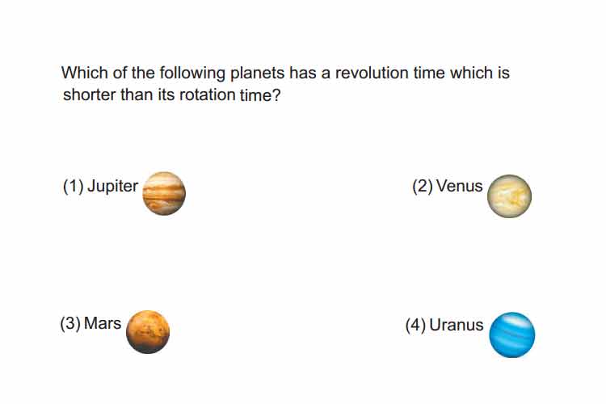Select the Jupiter answer label
Screen dimensions: 606x404
[112, 187]
